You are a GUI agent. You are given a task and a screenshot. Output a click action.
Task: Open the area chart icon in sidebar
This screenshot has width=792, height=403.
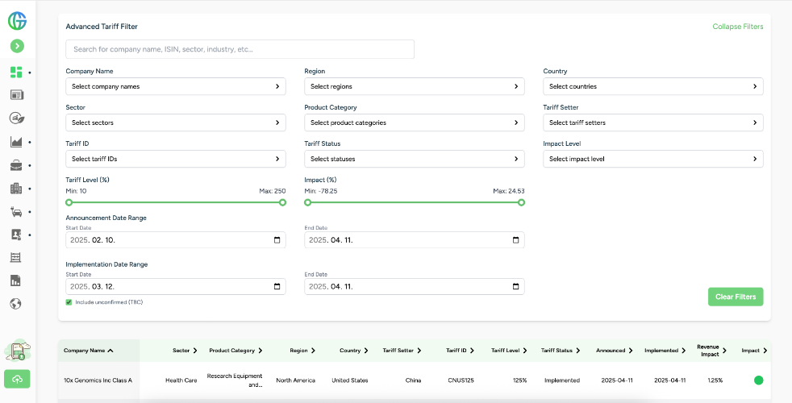tap(16, 142)
